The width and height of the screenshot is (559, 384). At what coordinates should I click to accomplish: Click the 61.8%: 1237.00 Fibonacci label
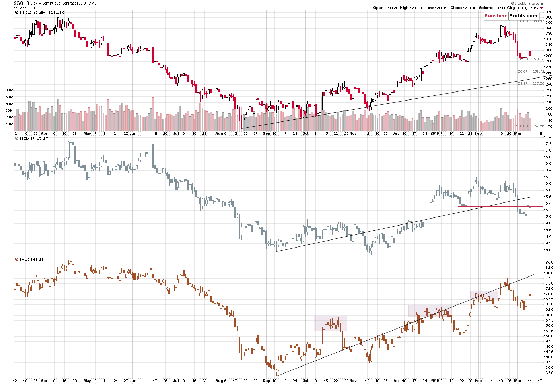tap(531, 84)
